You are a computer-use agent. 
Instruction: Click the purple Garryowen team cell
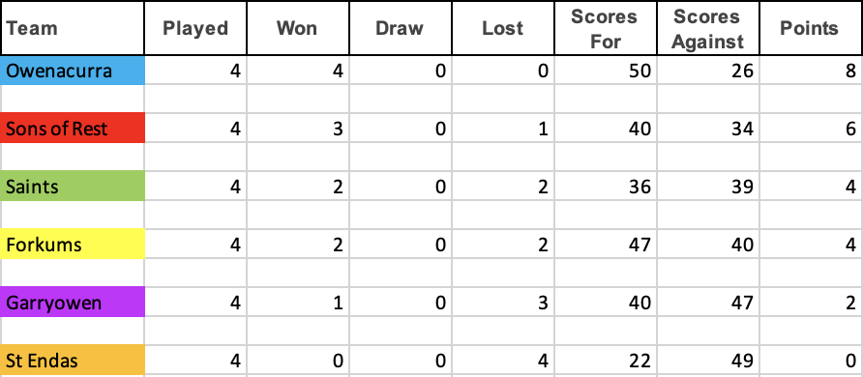click(73, 302)
